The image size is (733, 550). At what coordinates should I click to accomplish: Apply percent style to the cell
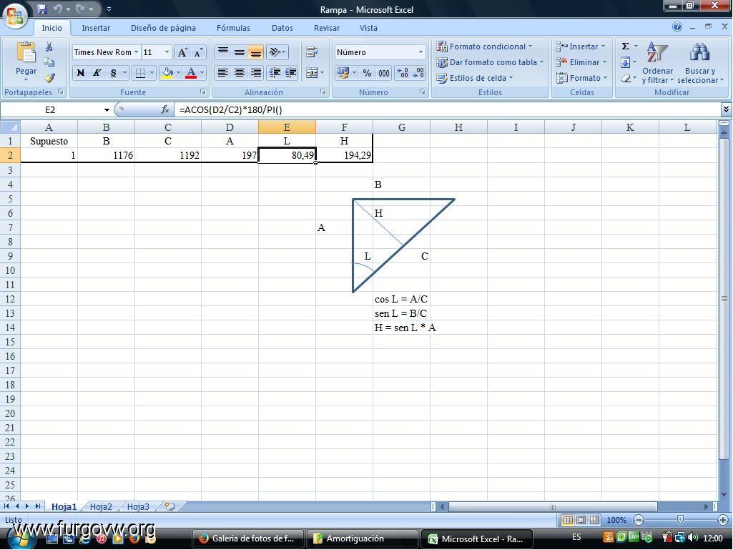(x=367, y=73)
